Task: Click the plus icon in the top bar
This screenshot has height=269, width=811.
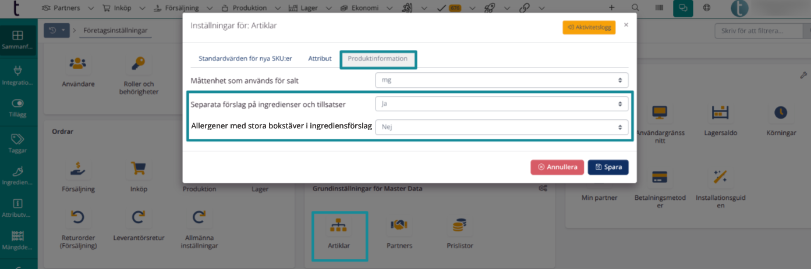Action: pos(611,8)
